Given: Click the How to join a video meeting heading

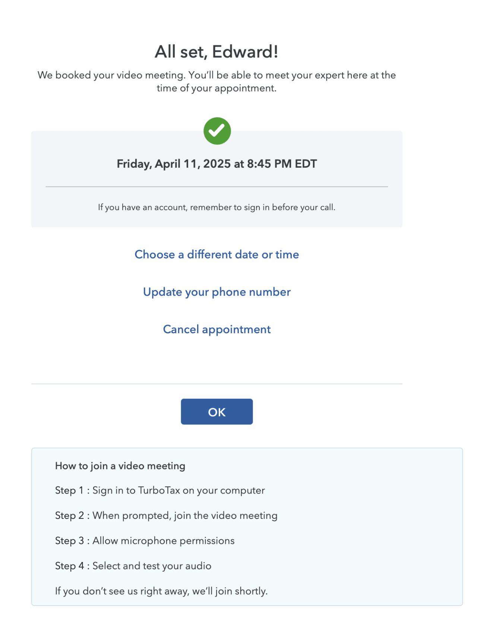Looking at the screenshot, I should coord(120,466).
